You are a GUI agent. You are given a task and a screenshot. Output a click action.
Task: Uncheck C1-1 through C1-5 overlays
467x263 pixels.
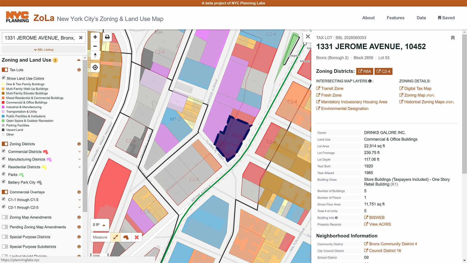4,199
